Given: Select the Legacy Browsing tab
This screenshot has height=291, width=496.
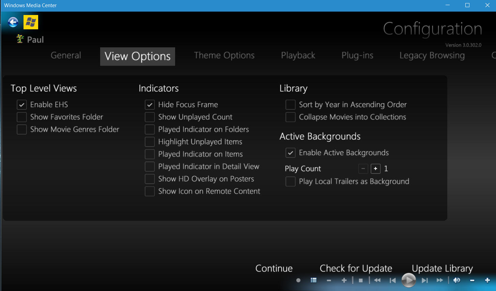Looking at the screenshot, I should (432, 55).
